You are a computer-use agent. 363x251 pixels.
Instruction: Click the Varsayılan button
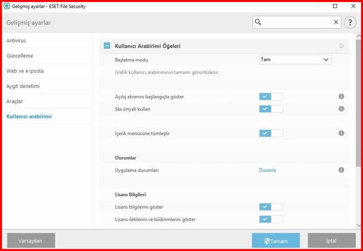pyautogui.click(x=31, y=240)
